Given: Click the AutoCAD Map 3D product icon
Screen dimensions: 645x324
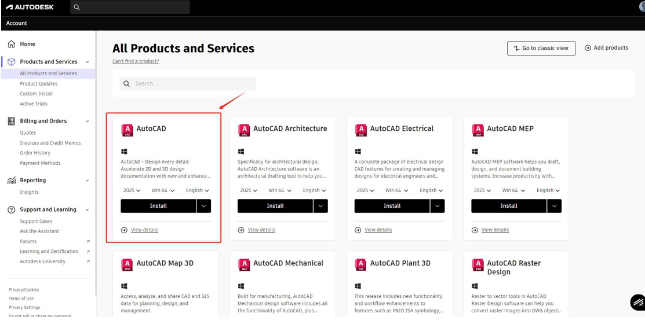Looking at the screenshot, I should (x=127, y=265).
